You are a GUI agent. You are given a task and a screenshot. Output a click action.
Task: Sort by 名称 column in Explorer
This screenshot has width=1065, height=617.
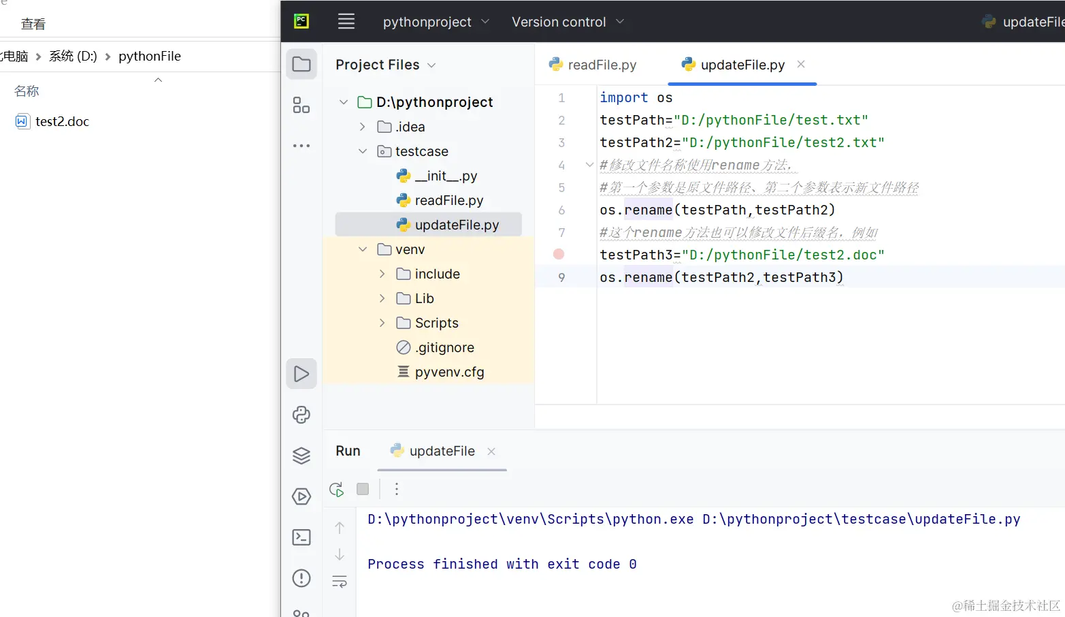(x=27, y=91)
